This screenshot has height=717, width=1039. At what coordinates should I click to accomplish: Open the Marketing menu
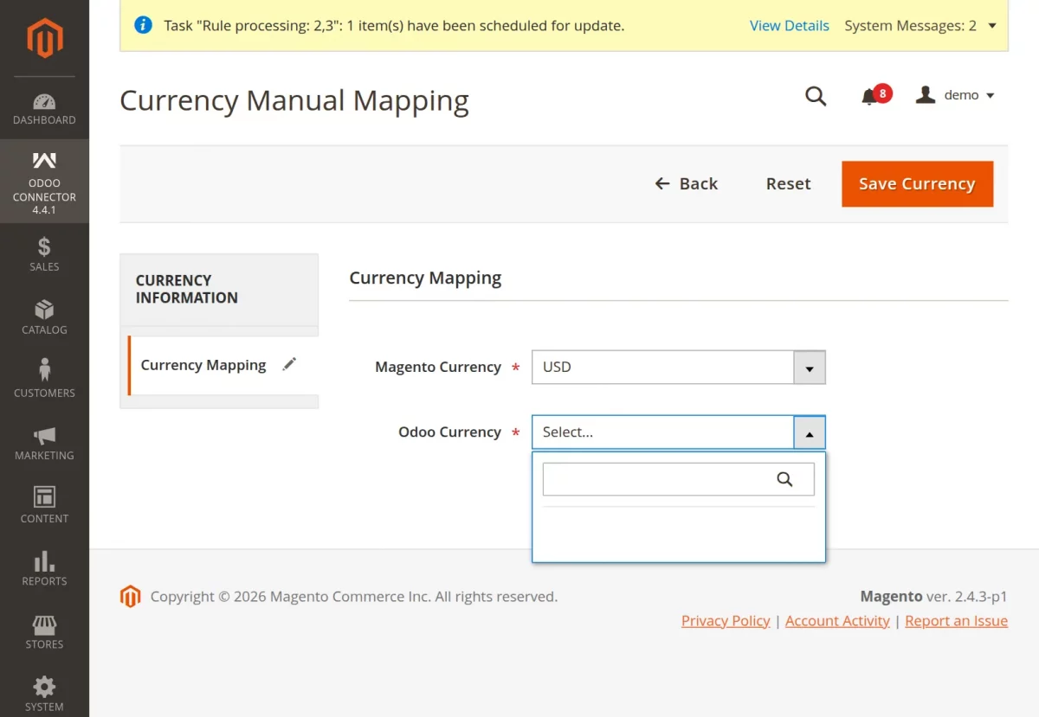click(x=44, y=444)
